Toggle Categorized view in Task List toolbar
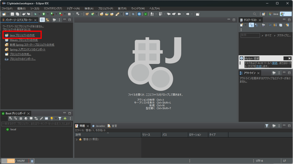The height and width of the screenshot is (164, 293). coord(252,25)
